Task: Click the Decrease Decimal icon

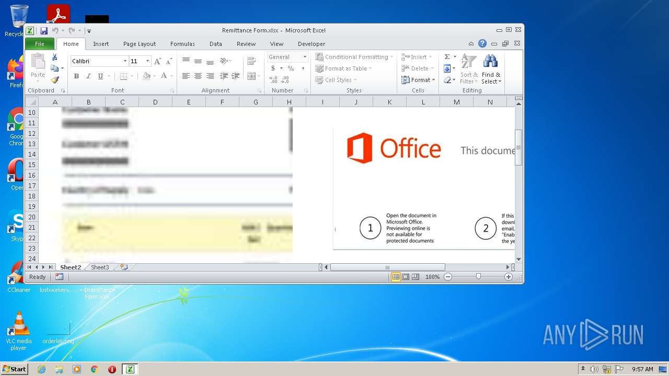Action: click(x=285, y=80)
